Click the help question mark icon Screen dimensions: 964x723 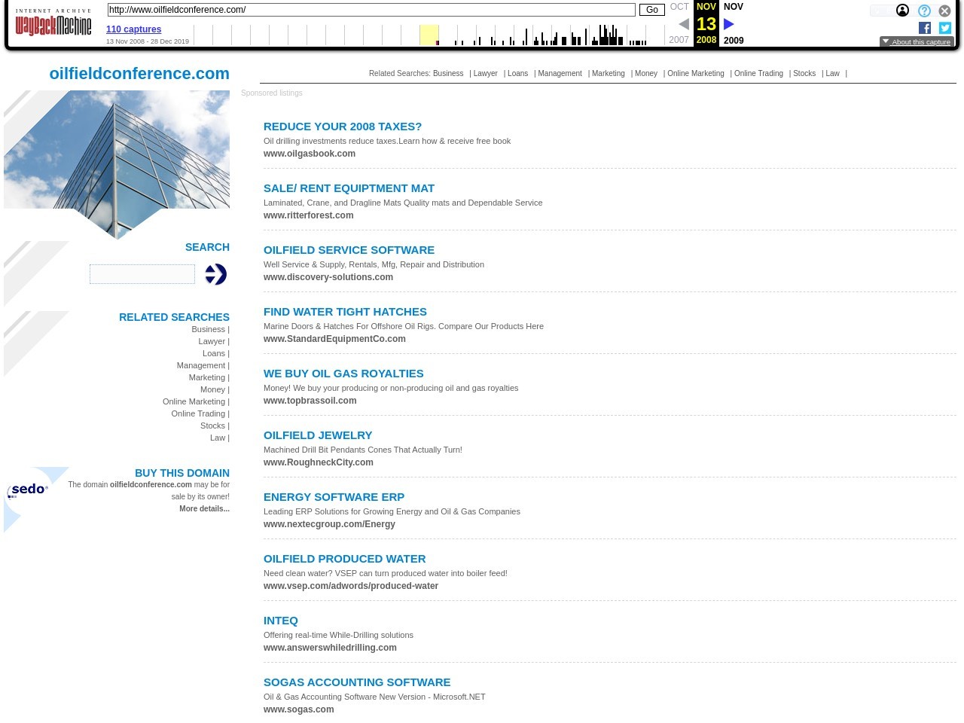tap(924, 11)
